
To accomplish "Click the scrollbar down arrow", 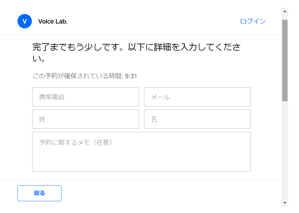I will click(x=285, y=203).
